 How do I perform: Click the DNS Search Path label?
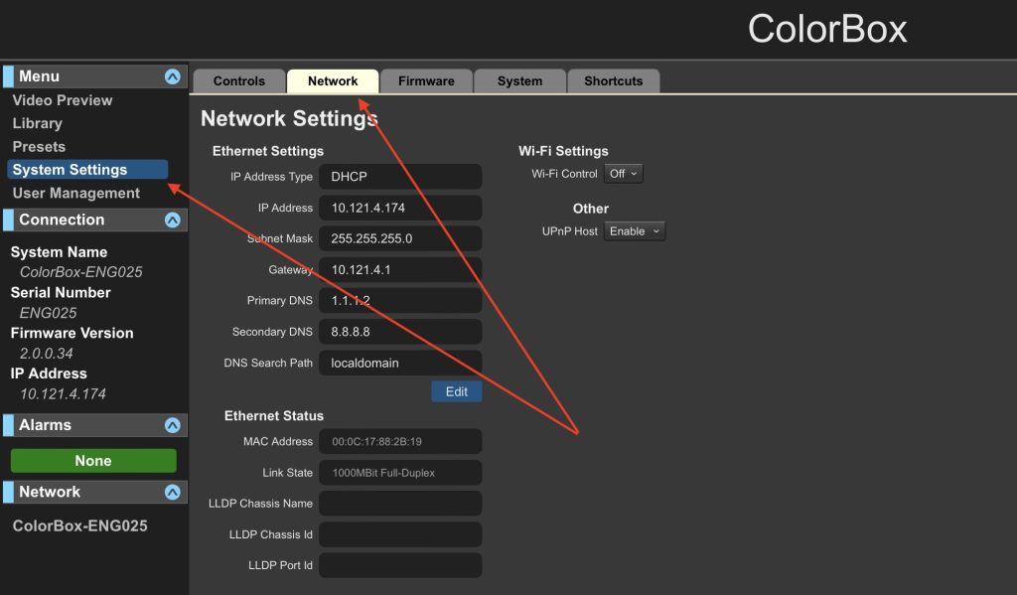tap(268, 363)
